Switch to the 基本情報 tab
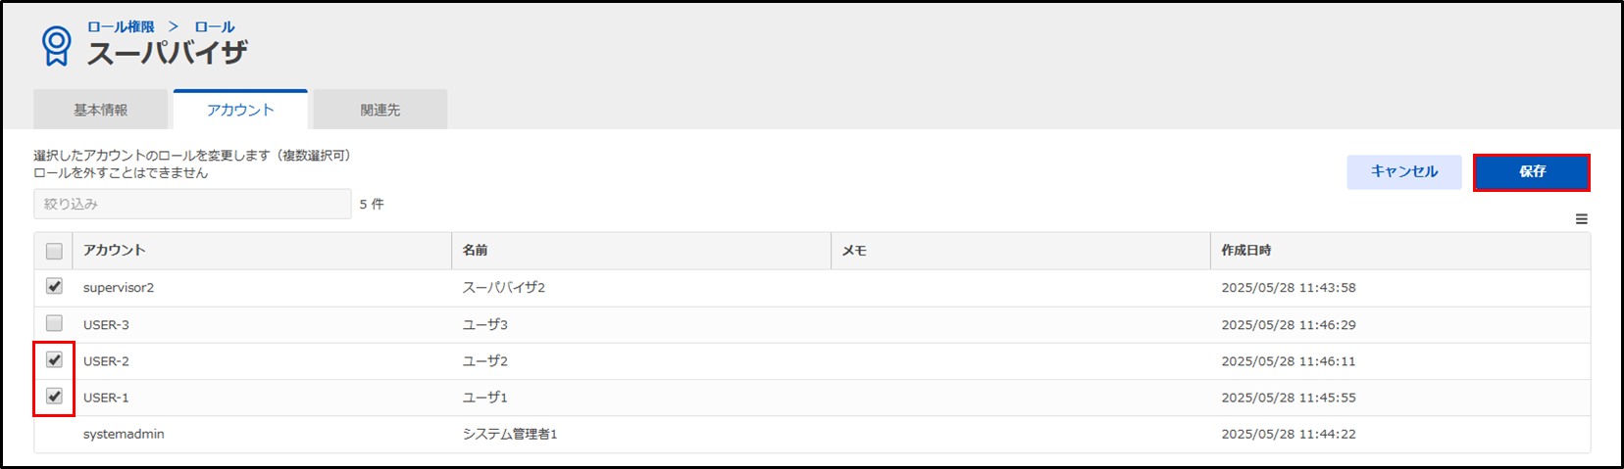This screenshot has width=1624, height=469. (100, 110)
